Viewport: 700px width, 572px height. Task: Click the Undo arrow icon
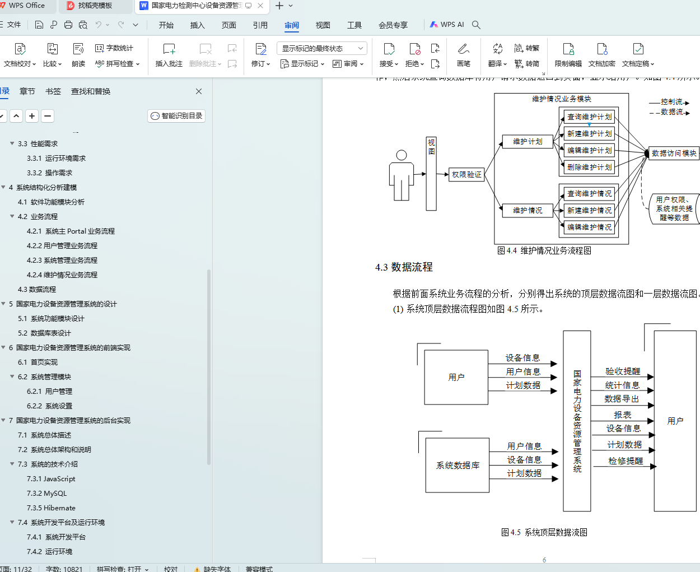[99, 25]
